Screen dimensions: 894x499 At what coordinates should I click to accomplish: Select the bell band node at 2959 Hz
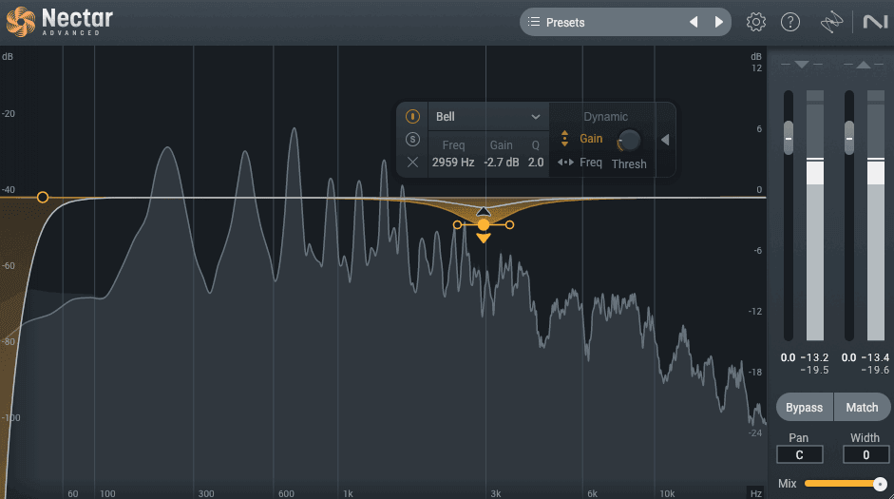click(x=484, y=224)
